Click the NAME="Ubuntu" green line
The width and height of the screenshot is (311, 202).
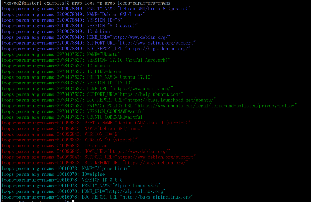coord(60,54)
